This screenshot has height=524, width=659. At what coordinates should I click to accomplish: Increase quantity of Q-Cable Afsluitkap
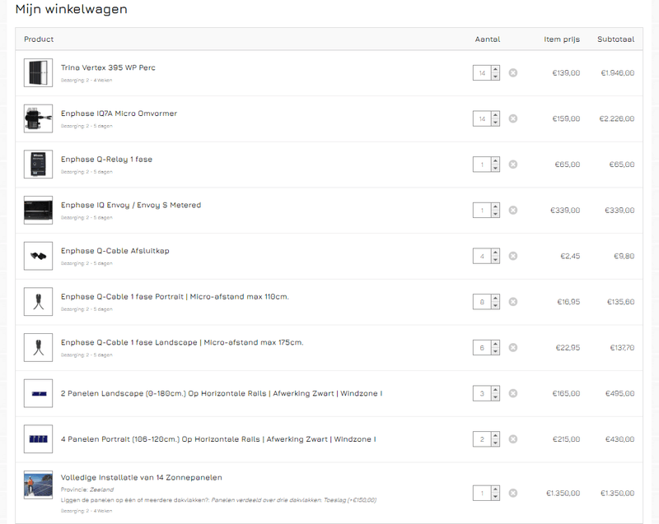point(496,253)
